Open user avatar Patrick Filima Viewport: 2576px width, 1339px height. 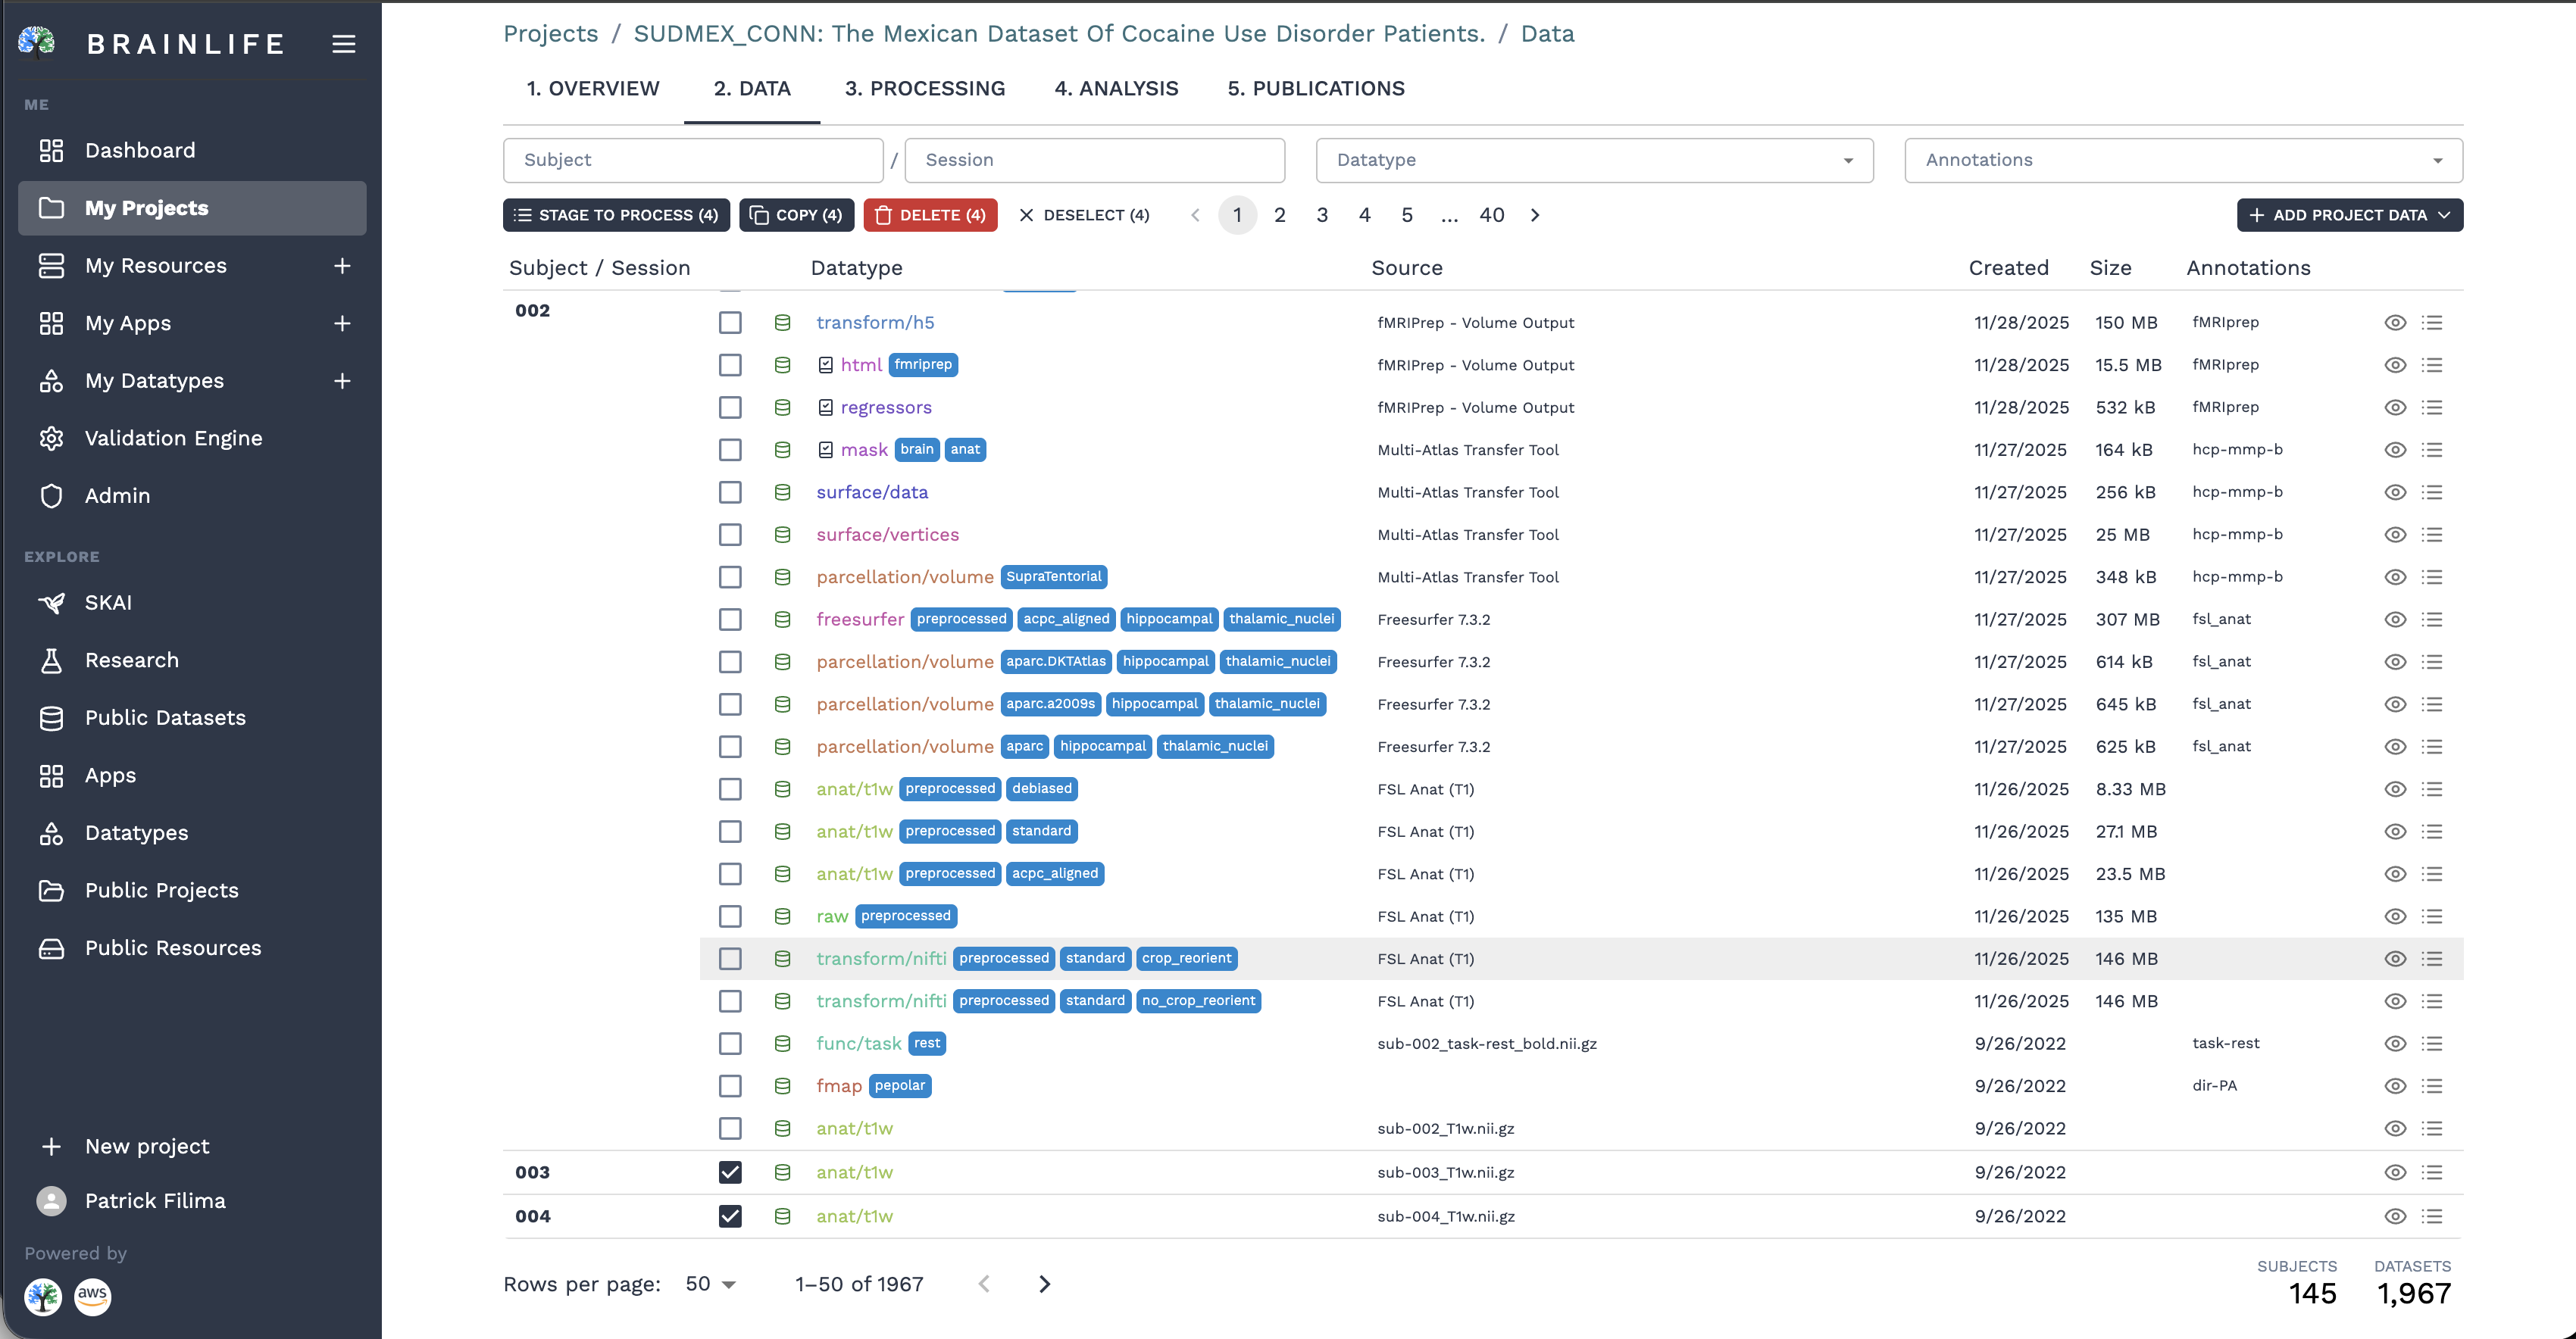point(52,1201)
